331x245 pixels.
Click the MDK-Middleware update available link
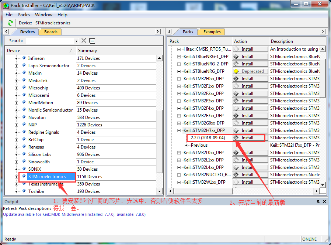pos(74,214)
